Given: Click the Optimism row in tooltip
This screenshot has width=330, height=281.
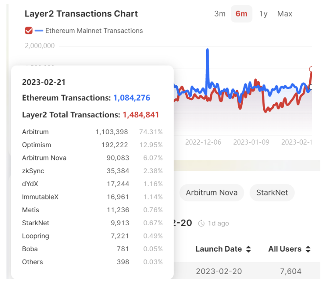Looking at the screenshot, I should [x=92, y=145].
